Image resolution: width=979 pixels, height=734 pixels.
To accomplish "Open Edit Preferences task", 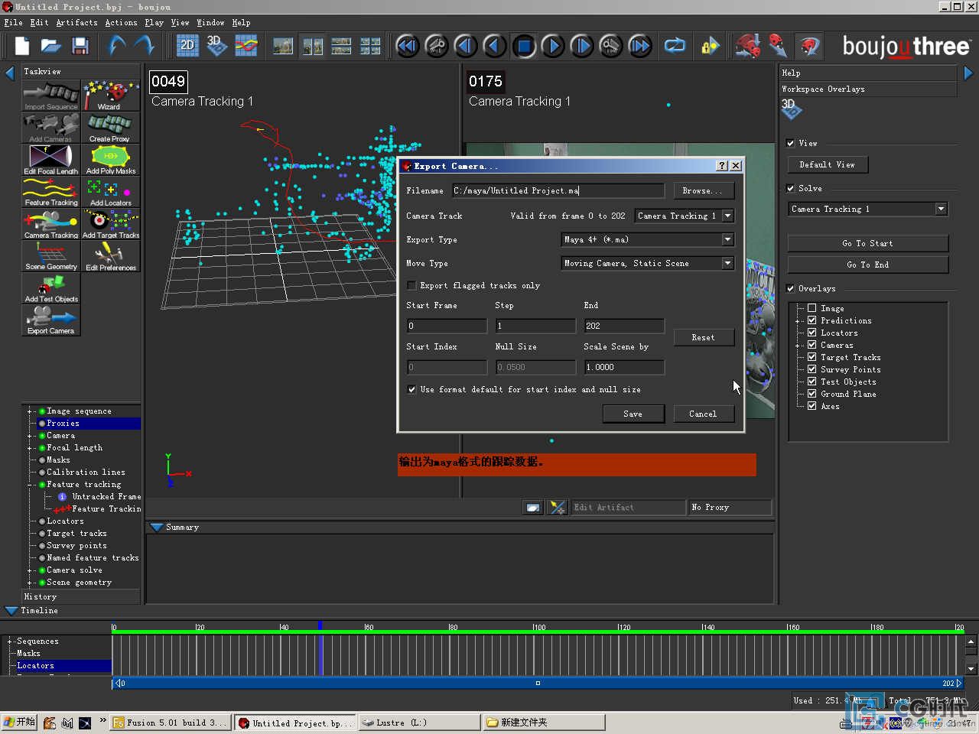I will pos(111,256).
